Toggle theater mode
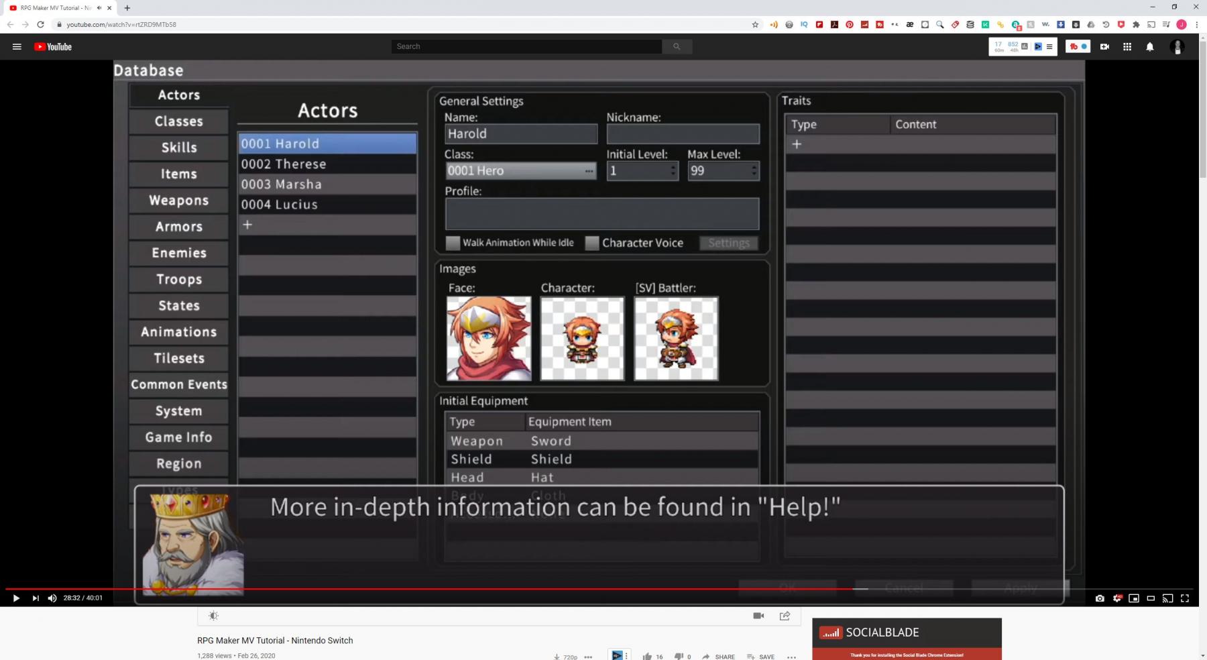Image resolution: width=1207 pixels, height=660 pixels. tap(1151, 598)
